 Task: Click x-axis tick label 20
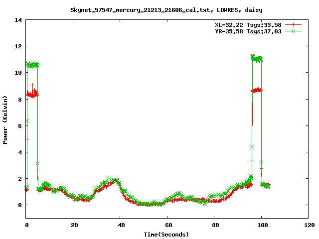point(74,225)
